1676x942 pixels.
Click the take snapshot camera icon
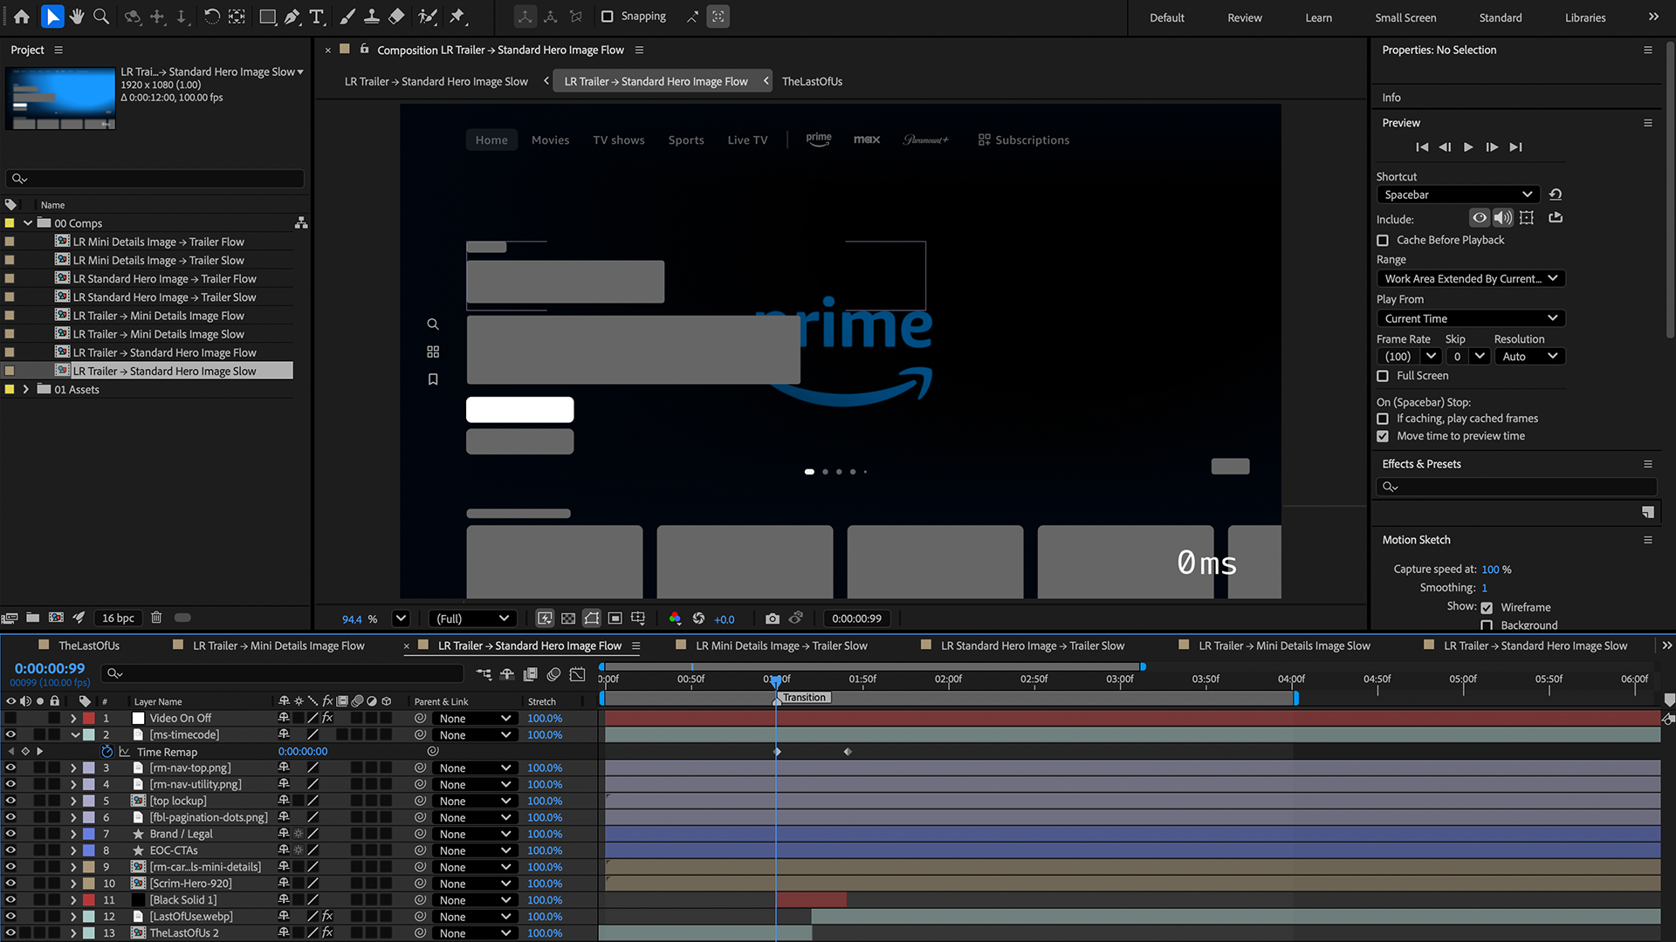772,618
